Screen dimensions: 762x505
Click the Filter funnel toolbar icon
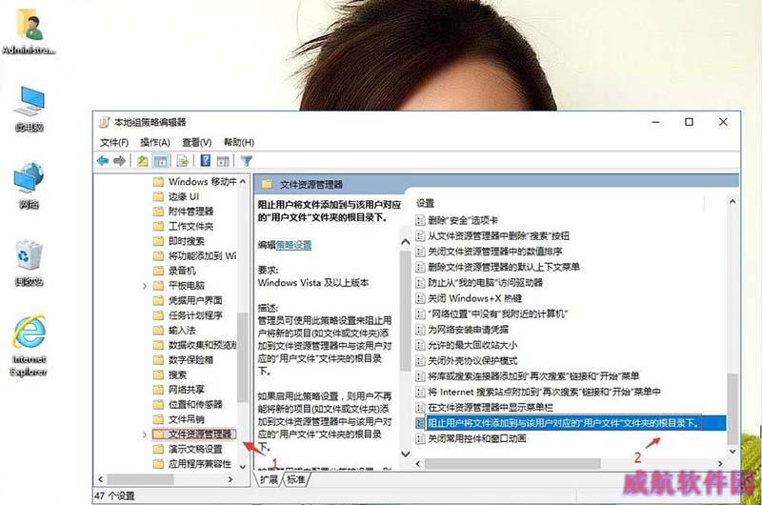point(247,161)
